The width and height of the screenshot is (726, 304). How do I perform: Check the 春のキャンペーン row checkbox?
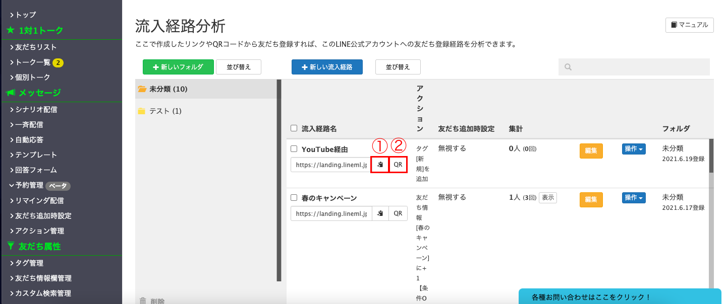294,198
